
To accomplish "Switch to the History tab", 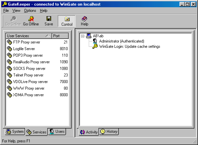I will [x=109, y=131].
